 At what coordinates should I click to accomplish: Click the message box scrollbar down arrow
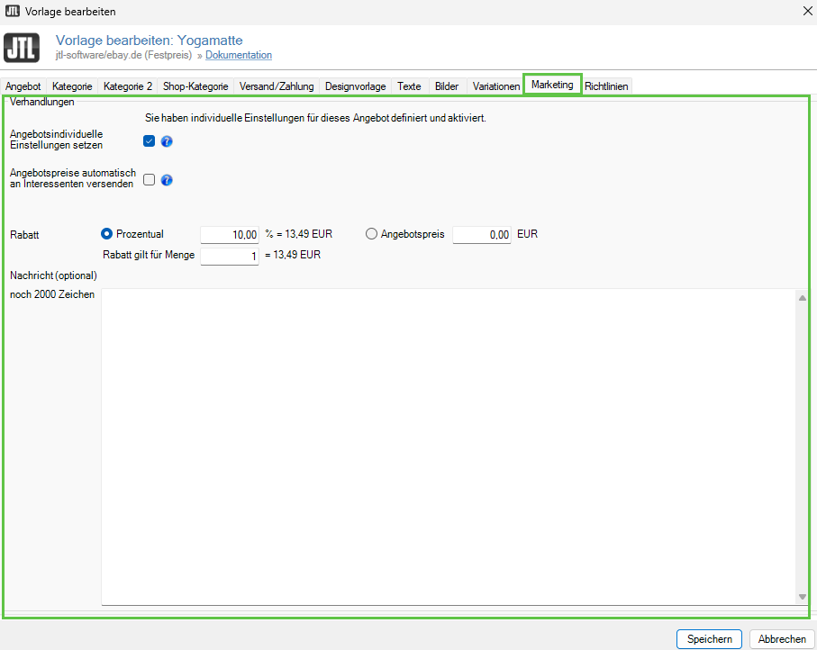point(802,596)
